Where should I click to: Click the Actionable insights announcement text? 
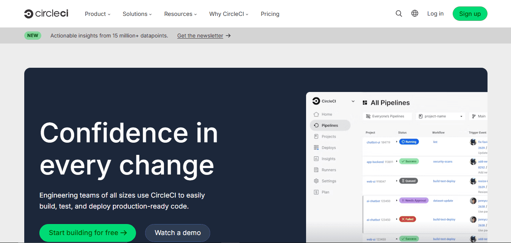[109, 36]
